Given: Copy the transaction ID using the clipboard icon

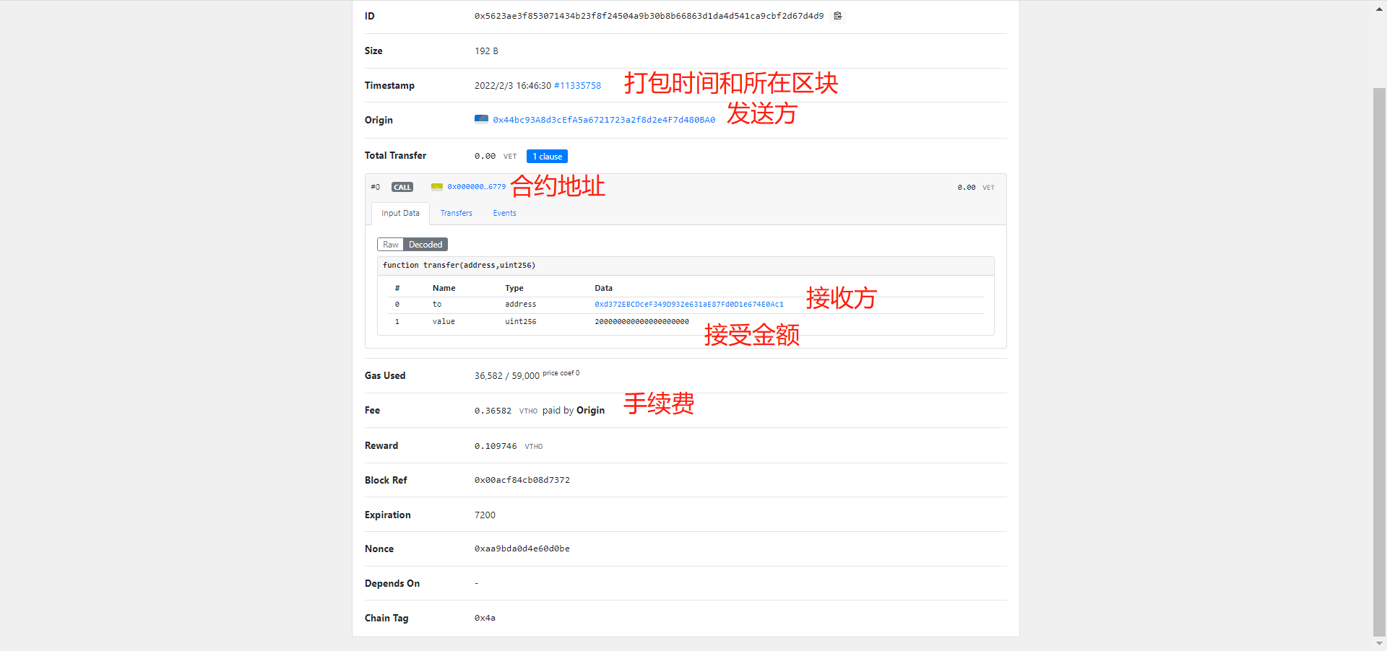Looking at the screenshot, I should pos(837,15).
